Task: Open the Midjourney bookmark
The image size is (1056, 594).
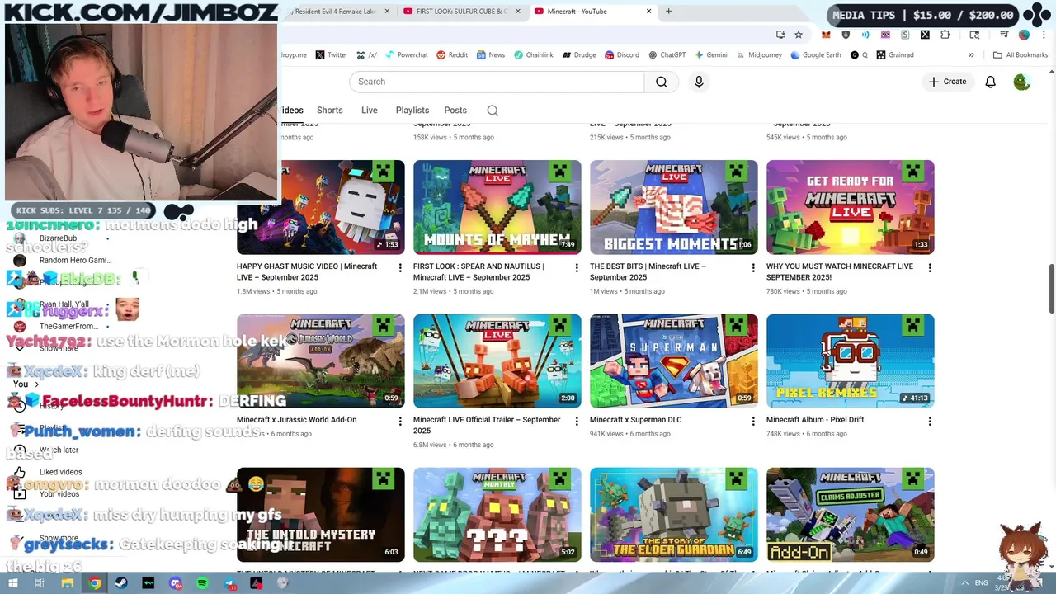Action: 759,55
